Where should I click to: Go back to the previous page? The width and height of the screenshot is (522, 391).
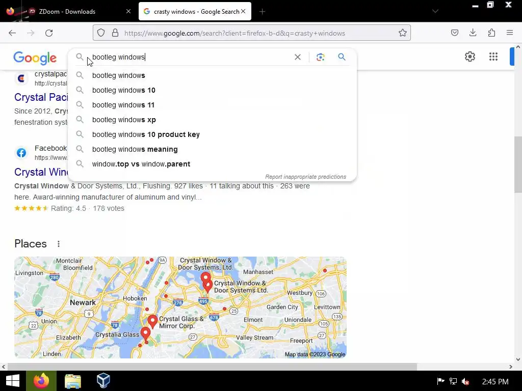12,33
